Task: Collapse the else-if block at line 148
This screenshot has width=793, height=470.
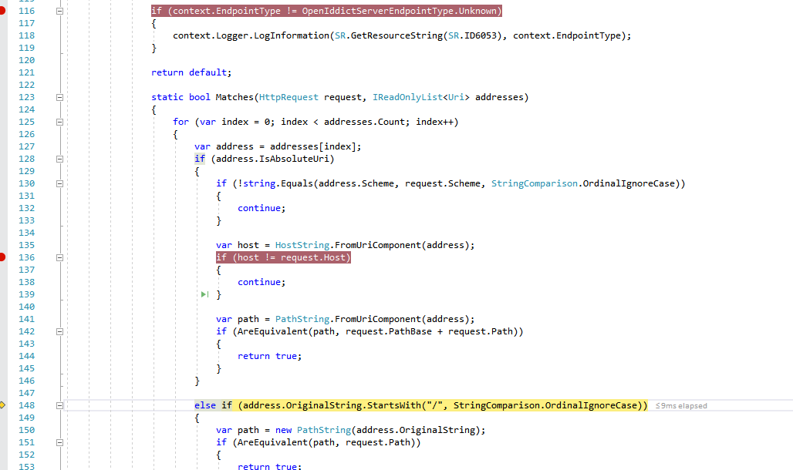Action: pos(59,405)
